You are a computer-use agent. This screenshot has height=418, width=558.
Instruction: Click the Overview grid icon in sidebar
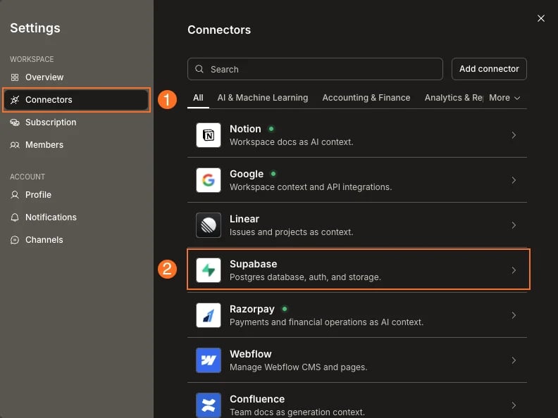(15, 77)
